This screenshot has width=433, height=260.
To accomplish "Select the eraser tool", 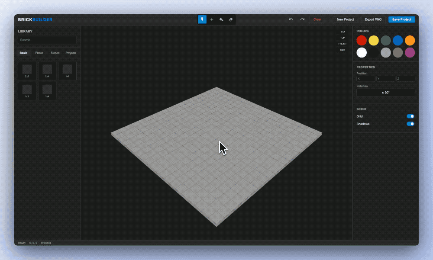I will (x=231, y=19).
